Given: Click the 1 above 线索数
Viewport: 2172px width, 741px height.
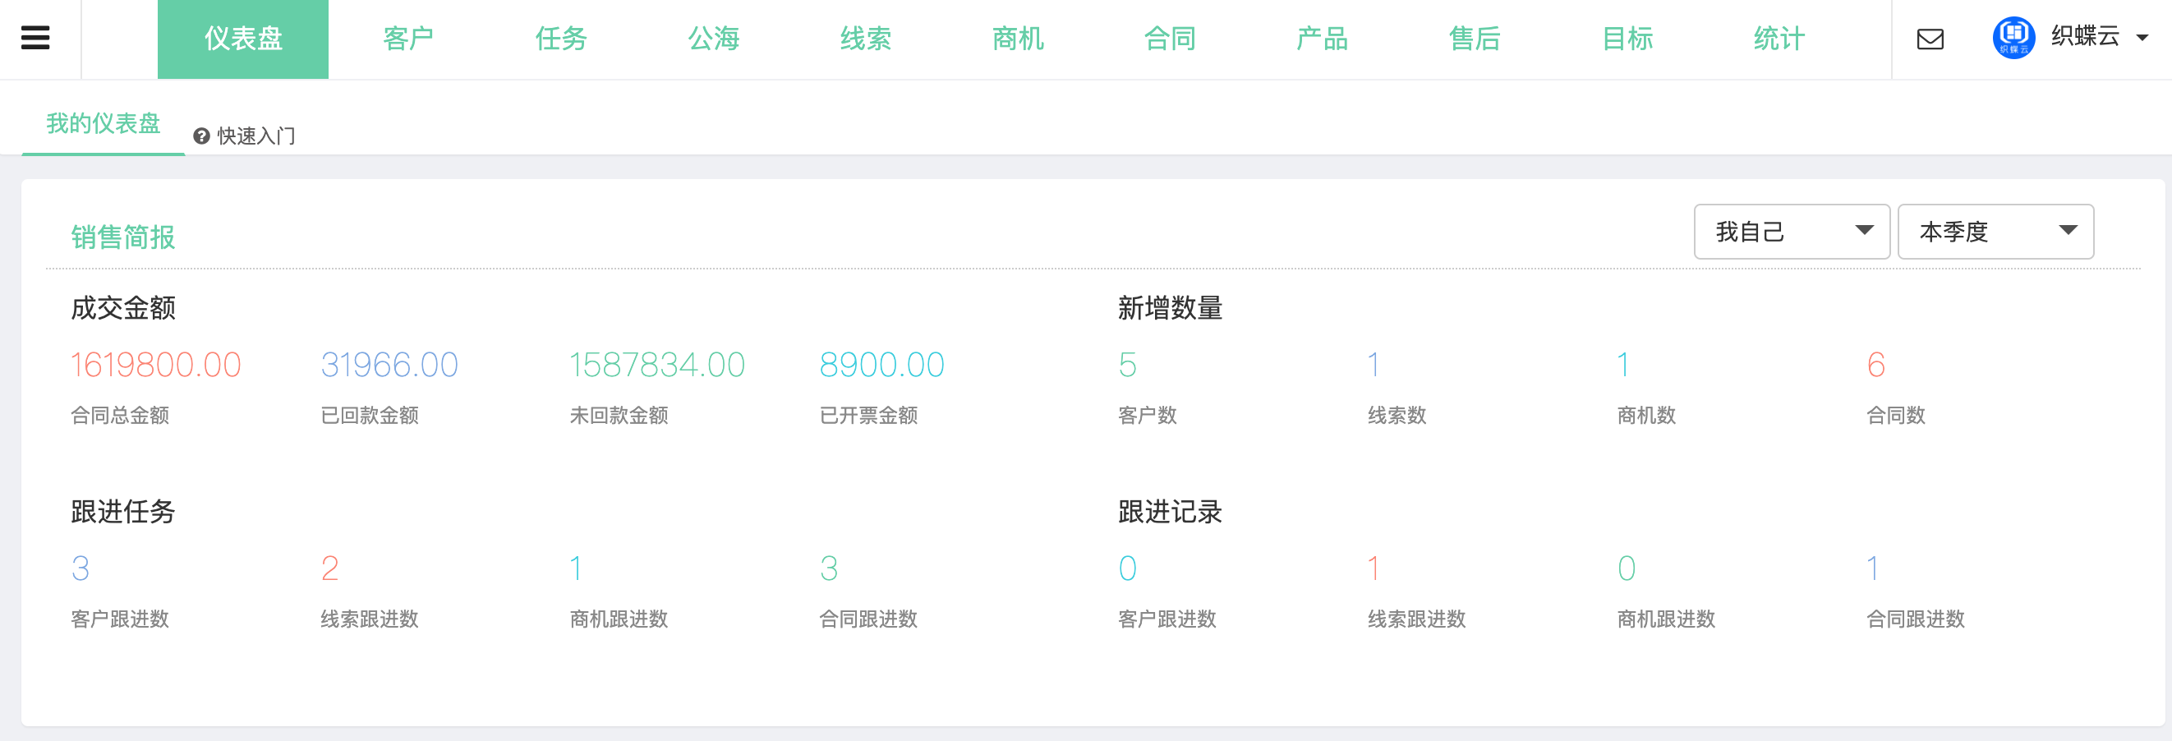Looking at the screenshot, I should [x=1374, y=365].
